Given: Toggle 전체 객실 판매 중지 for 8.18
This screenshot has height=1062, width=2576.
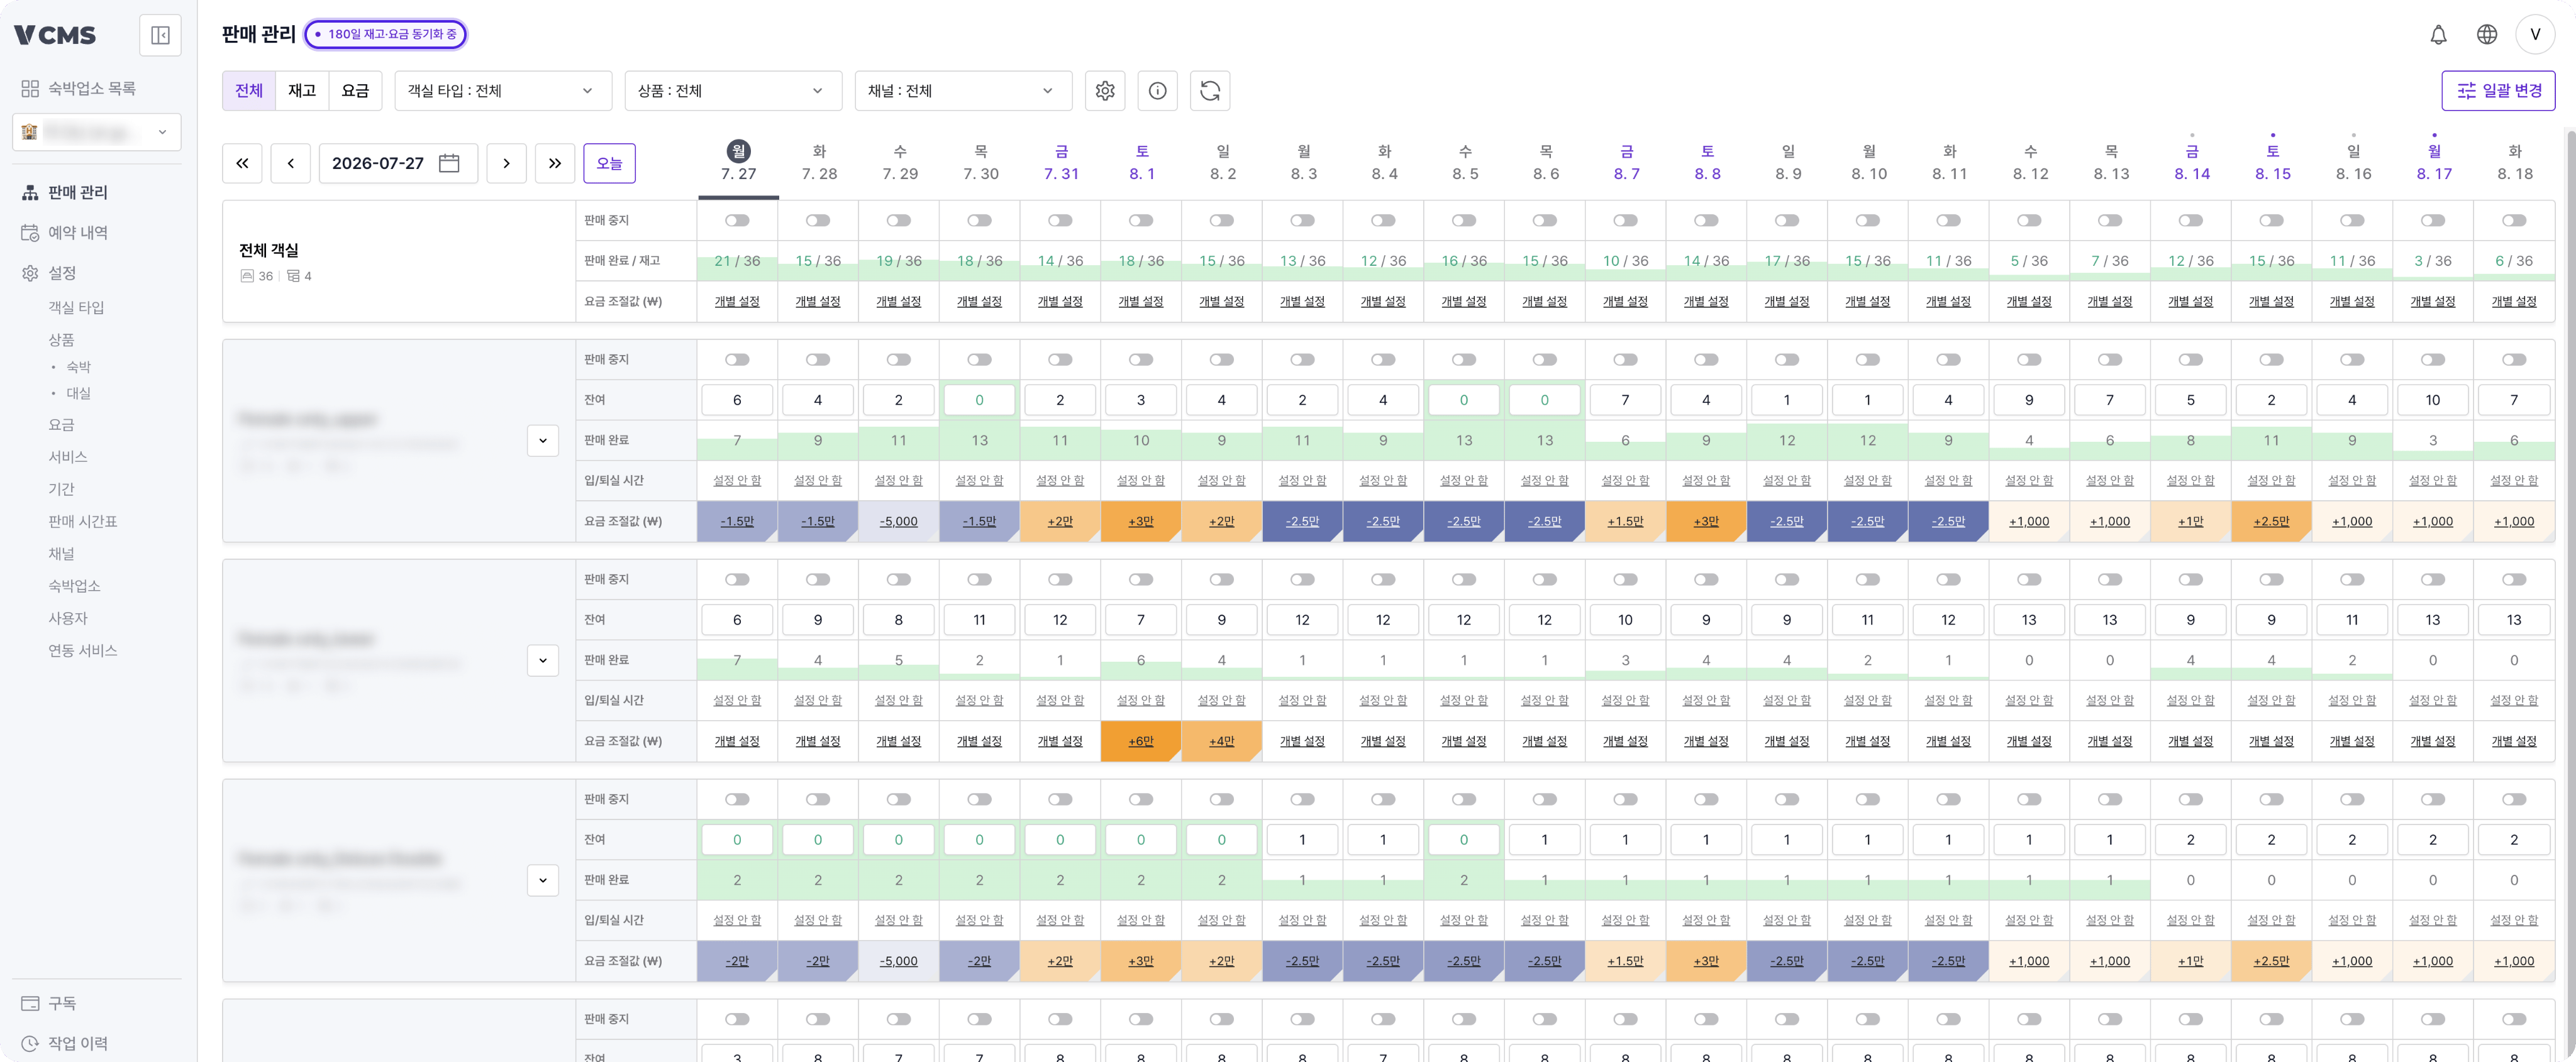Looking at the screenshot, I should click(2514, 221).
